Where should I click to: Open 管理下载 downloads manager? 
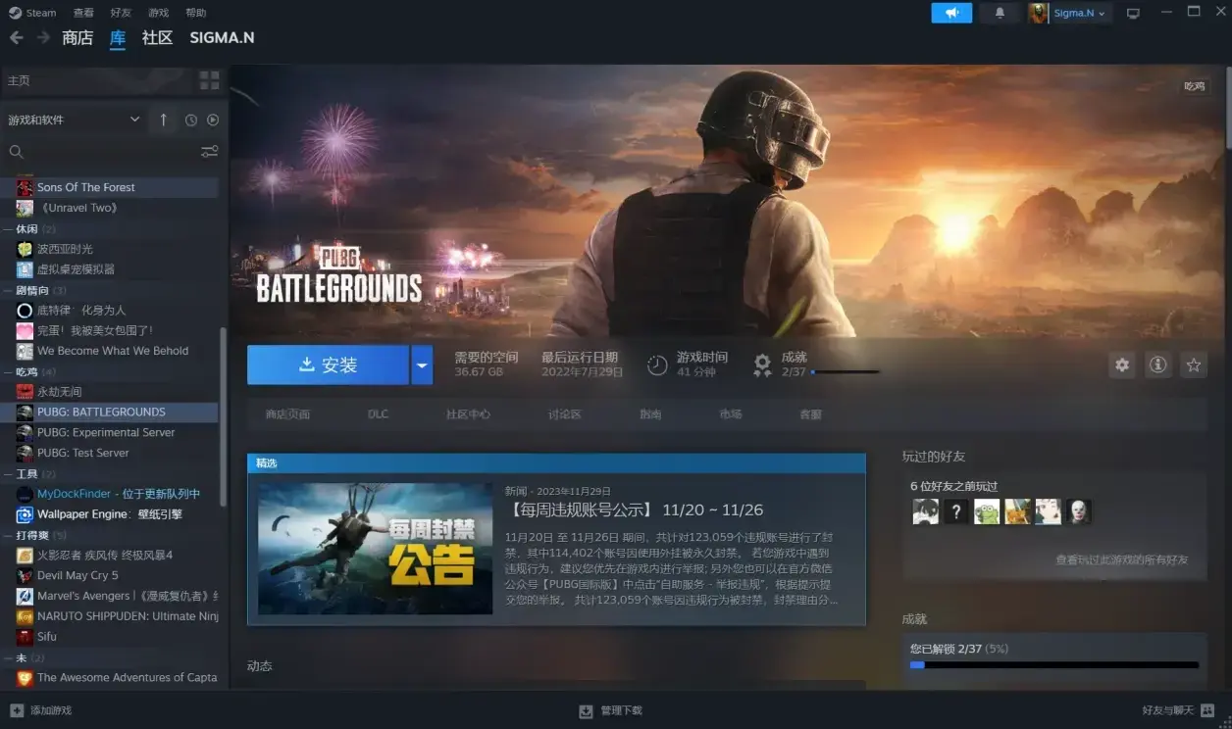[x=611, y=710]
